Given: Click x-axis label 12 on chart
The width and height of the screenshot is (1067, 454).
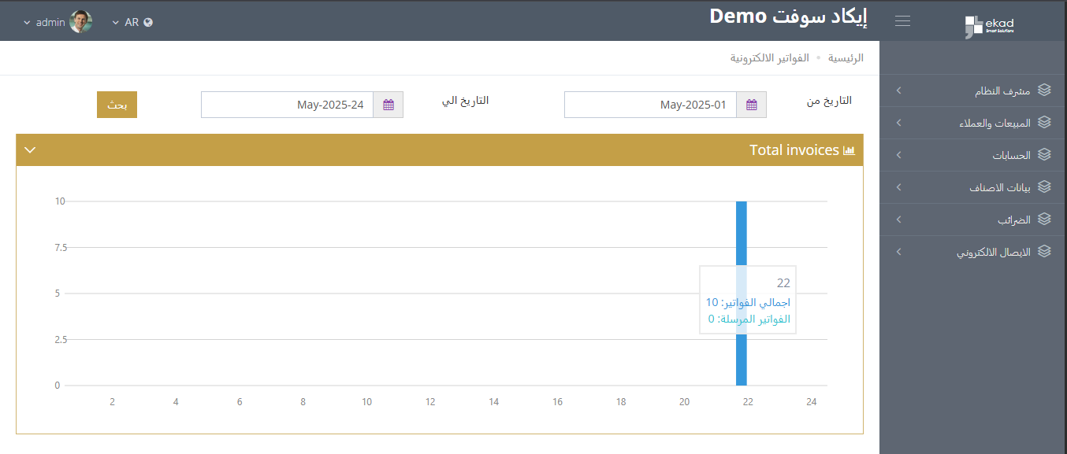Looking at the screenshot, I should (x=430, y=402).
